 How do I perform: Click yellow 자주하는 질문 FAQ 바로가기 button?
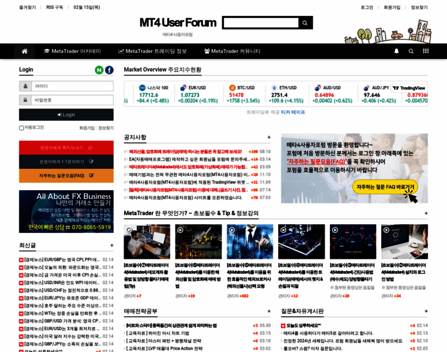coord(385,187)
